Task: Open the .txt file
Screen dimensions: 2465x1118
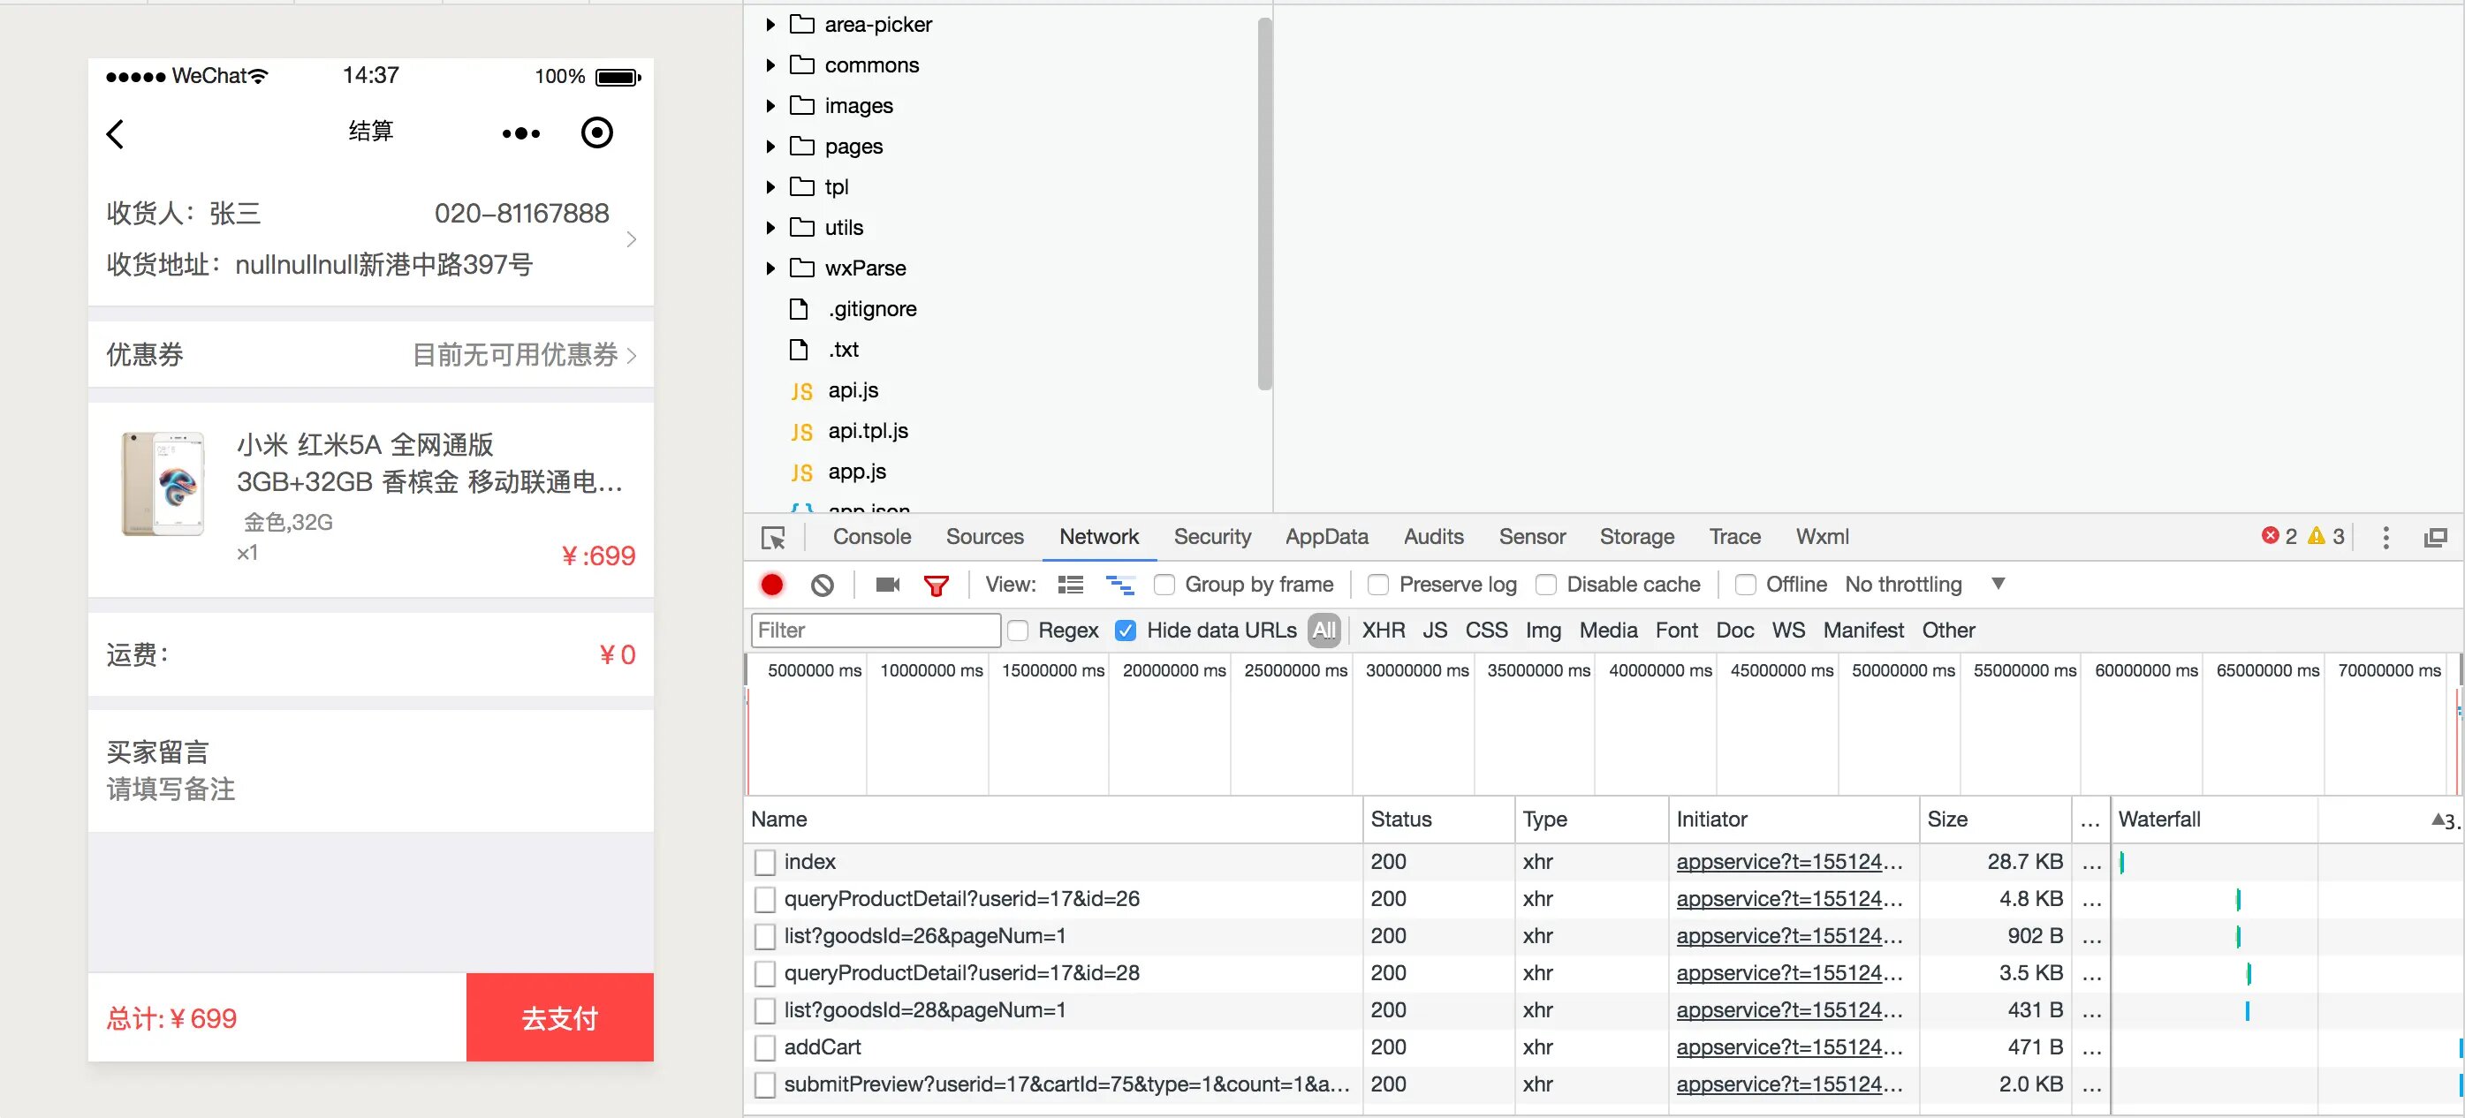Action: pos(843,349)
